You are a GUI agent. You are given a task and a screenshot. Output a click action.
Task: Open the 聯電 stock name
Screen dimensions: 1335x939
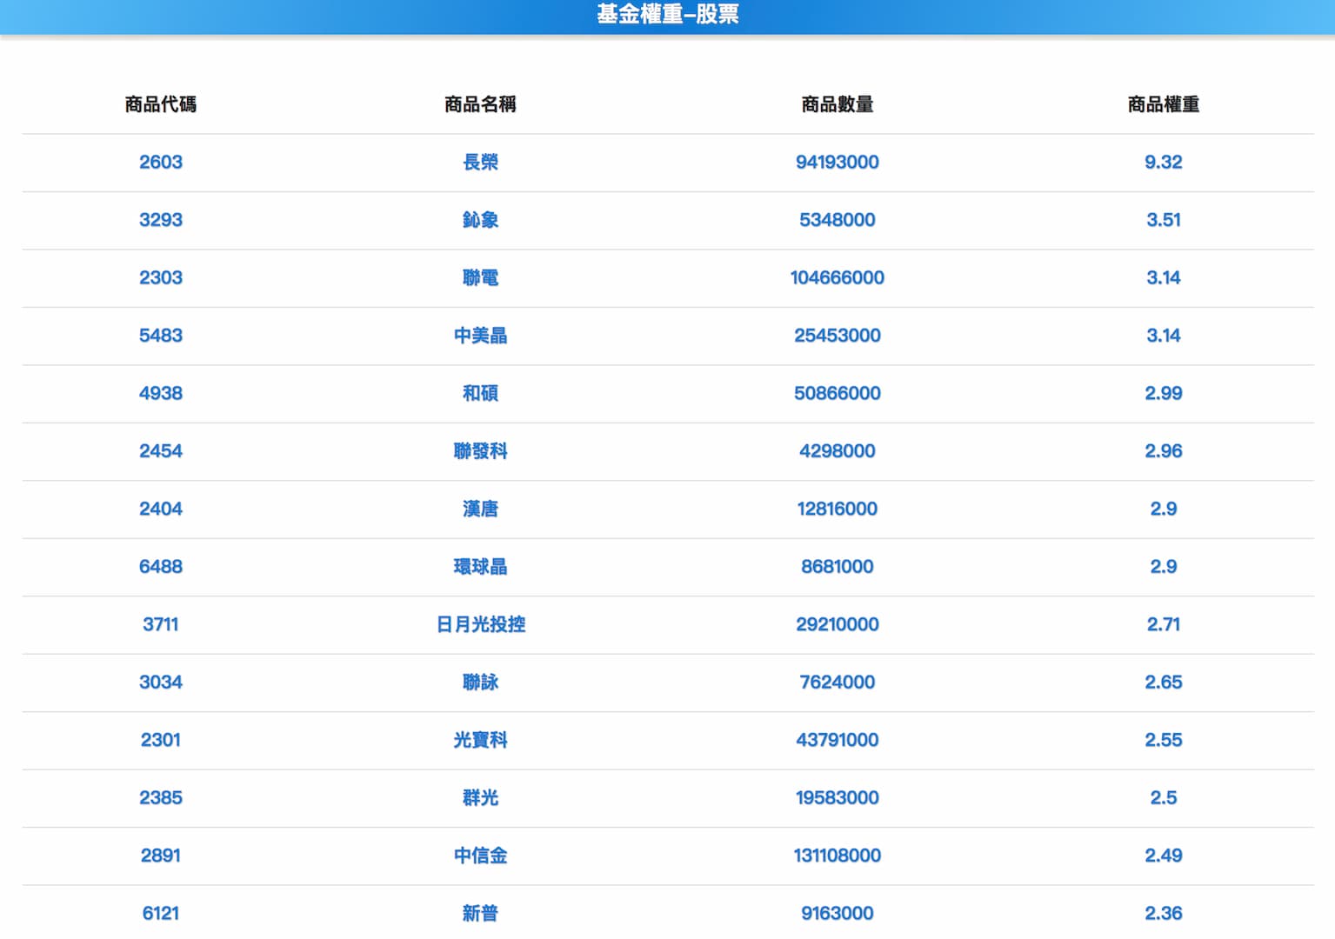click(480, 277)
